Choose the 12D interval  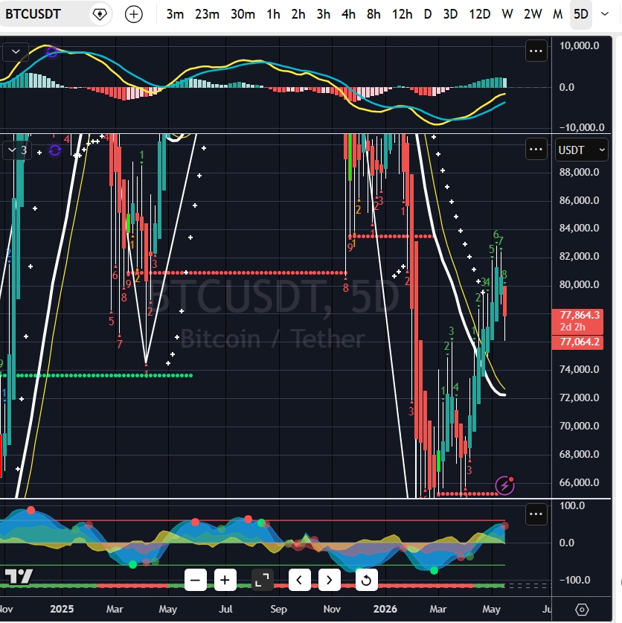click(479, 14)
